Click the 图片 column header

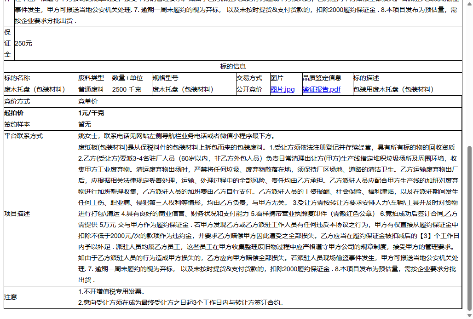(x=277, y=78)
